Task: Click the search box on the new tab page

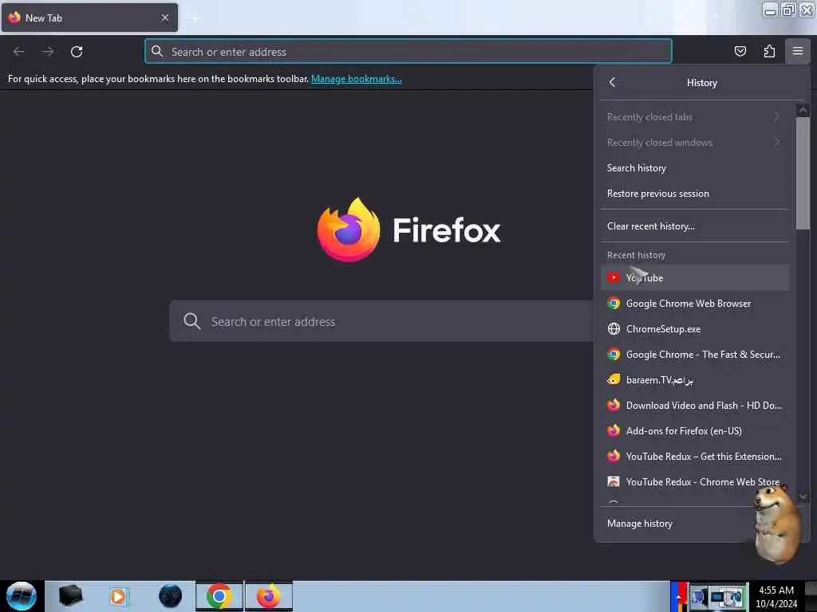Action: [x=382, y=321]
